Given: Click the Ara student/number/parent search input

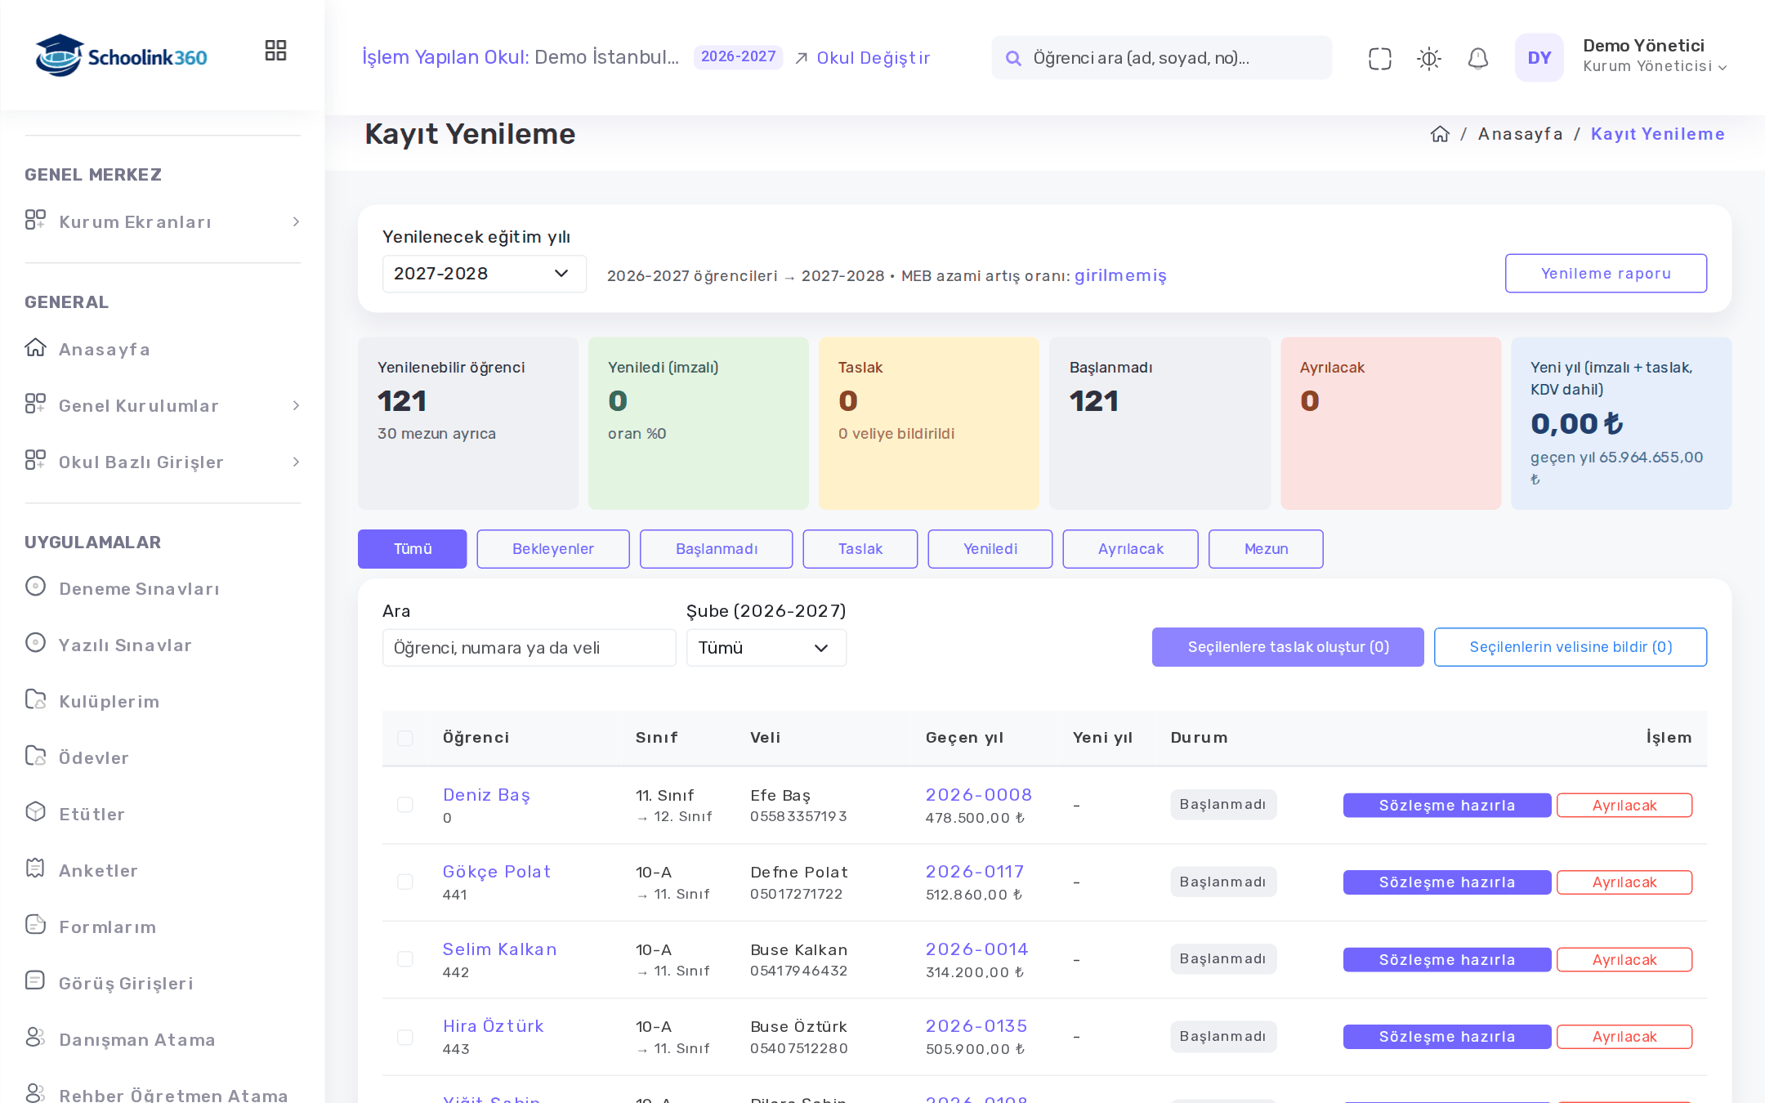Looking at the screenshot, I should [x=529, y=648].
